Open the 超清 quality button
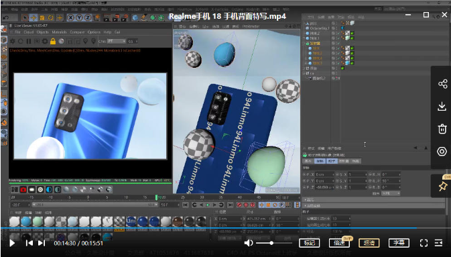This screenshot has width=451, height=257. [x=369, y=243]
